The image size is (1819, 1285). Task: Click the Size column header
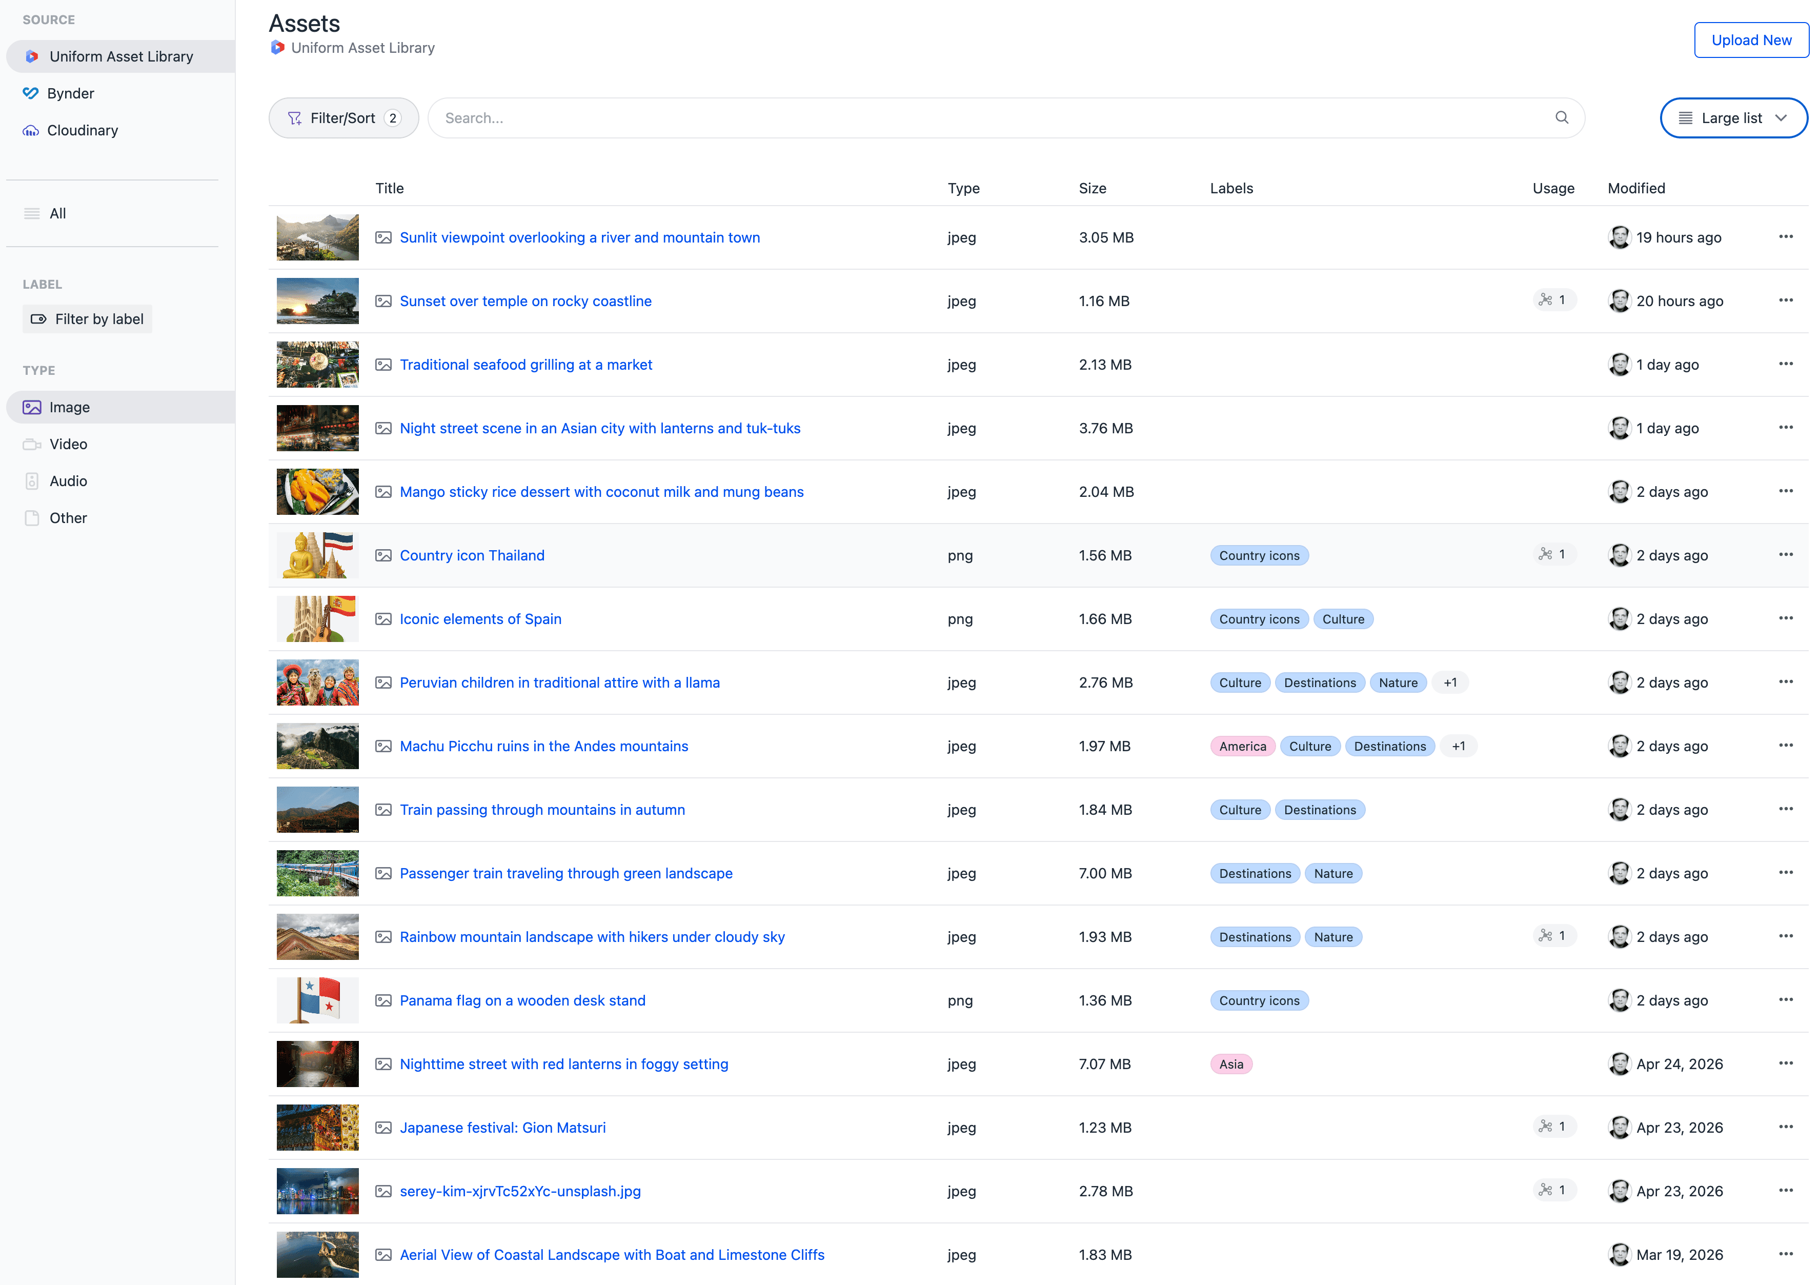pos(1092,189)
